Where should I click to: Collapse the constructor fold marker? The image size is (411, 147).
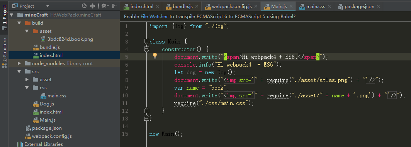pos(146,49)
